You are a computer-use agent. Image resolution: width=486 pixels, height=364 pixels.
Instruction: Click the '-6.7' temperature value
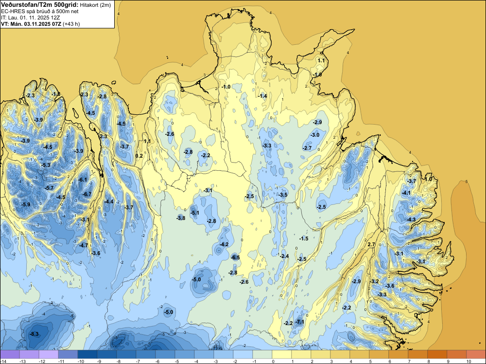87,194
